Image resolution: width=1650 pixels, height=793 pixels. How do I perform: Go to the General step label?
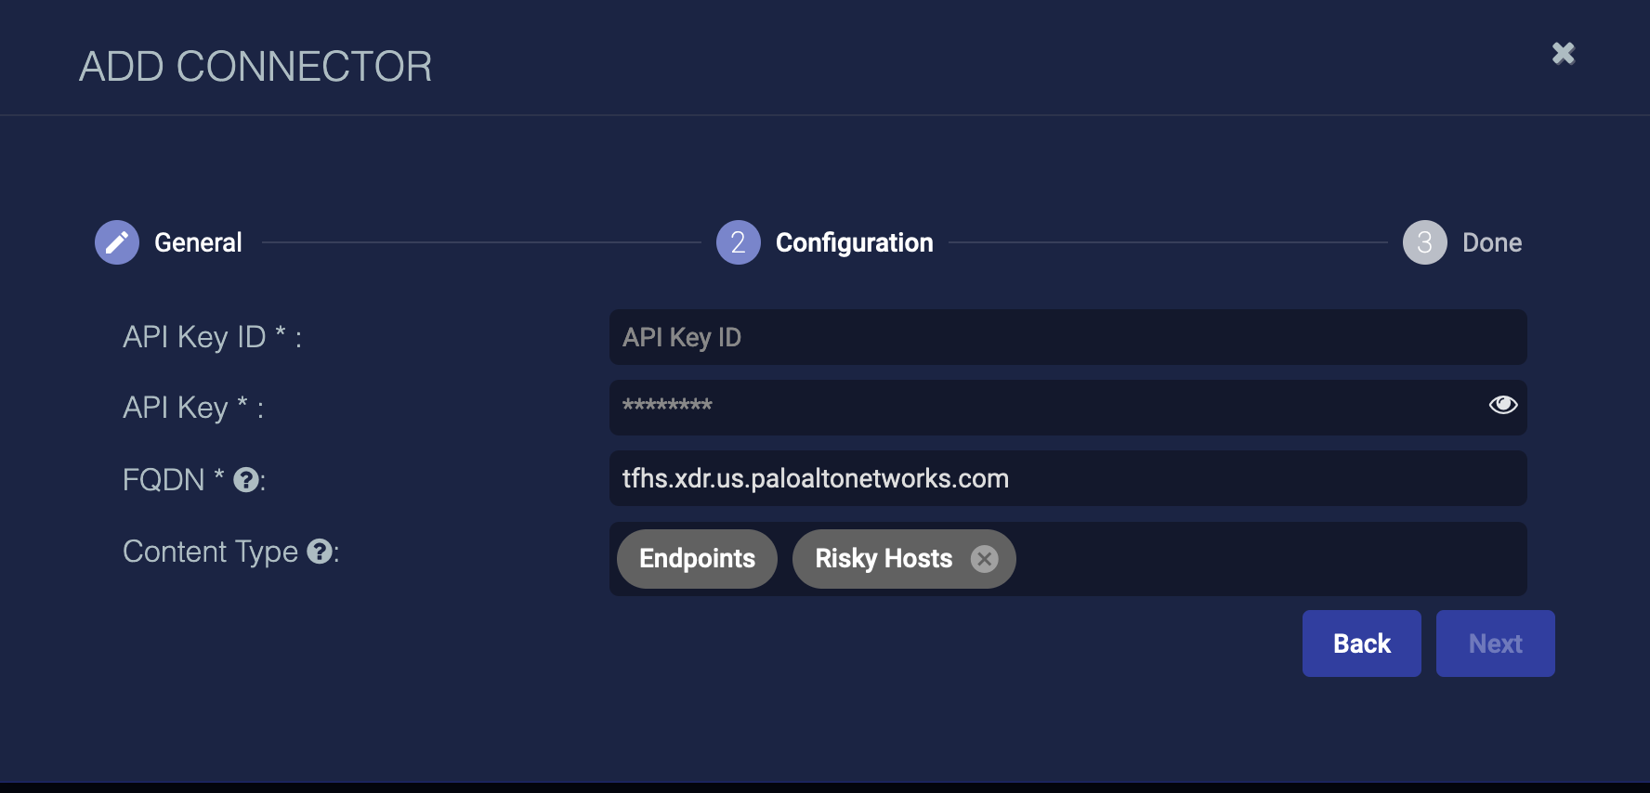tap(198, 242)
